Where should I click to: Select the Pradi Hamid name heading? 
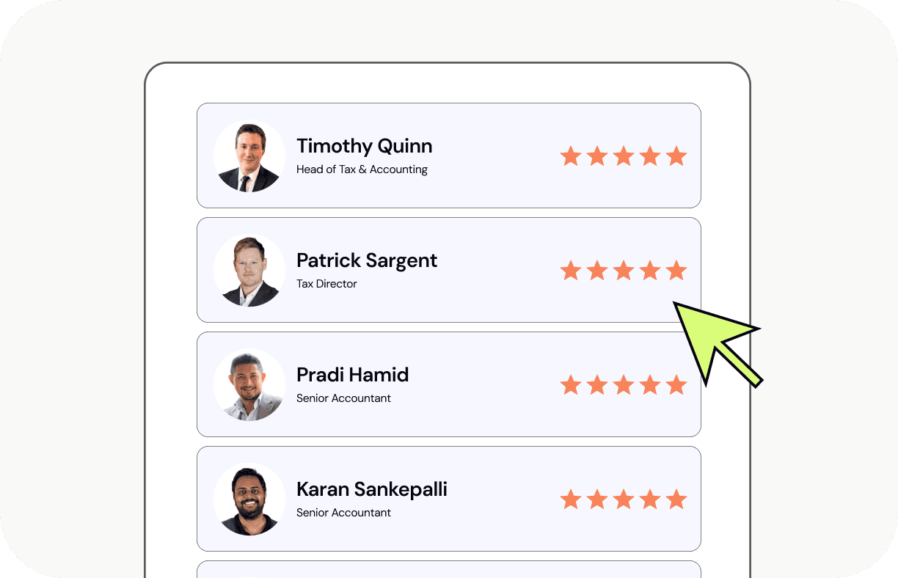click(x=352, y=375)
